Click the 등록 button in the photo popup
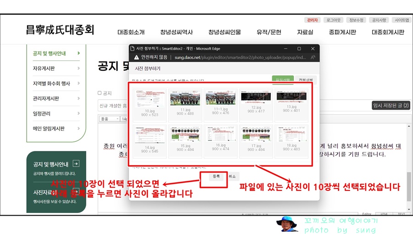Image resolution: width=413 pixels, height=234 pixels. 216,176
